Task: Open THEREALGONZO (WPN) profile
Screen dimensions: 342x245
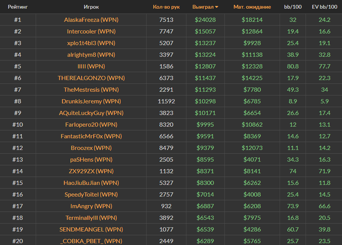Action: pyautogui.click(x=91, y=78)
